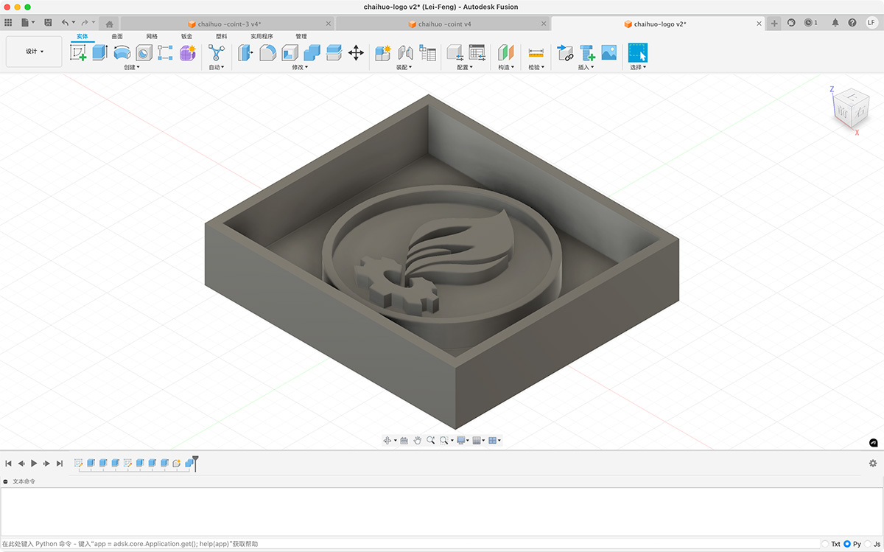The width and height of the screenshot is (884, 552).
Task: Switch to the 管理 tab
Action: click(301, 36)
